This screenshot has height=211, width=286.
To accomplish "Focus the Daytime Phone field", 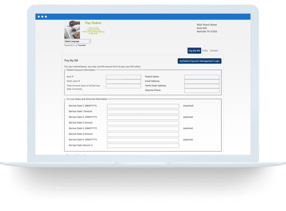I will (x=202, y=91).
